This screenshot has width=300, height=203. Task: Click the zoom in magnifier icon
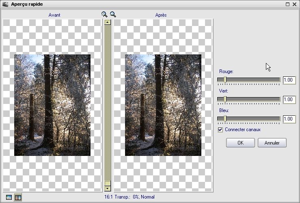[x=104, y=15]
